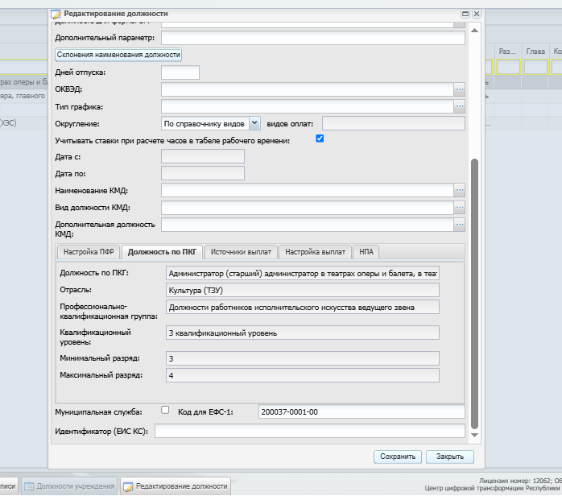Click the scroll down arrow of the dialog
The height and width of the screenshot is (496, 562).
pos(474,435)
